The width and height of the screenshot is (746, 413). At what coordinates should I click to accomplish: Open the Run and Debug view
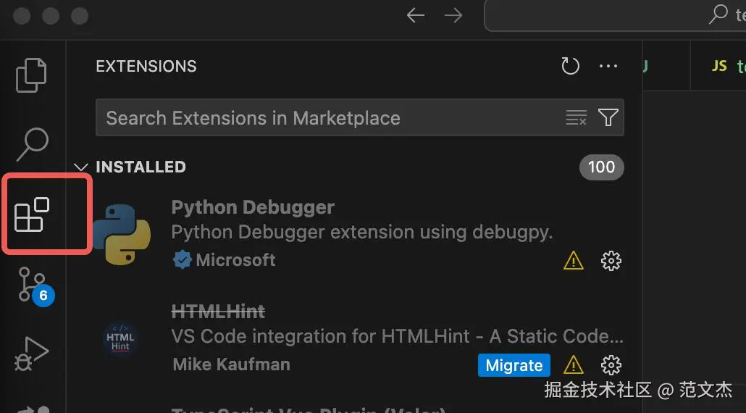(x=32, y=354)
